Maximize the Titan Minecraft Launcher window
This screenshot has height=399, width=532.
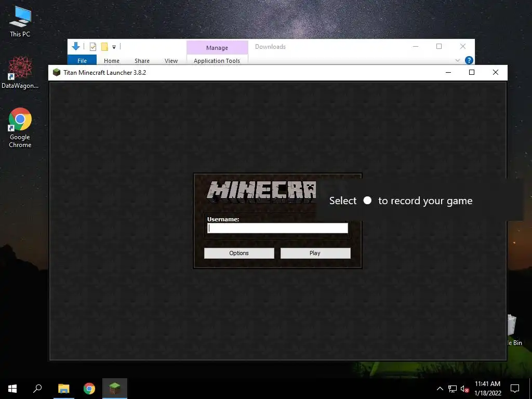coord(472,72)
